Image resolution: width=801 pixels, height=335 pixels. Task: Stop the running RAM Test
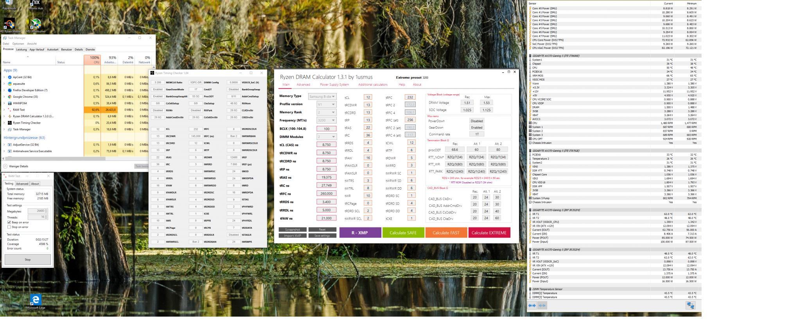pos(27,260)
